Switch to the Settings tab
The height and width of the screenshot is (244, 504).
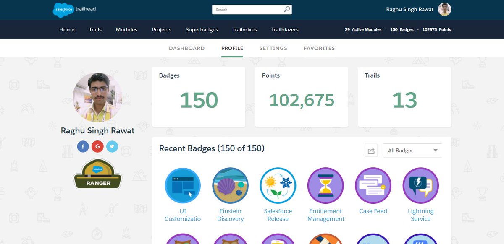tap(273, 48)
